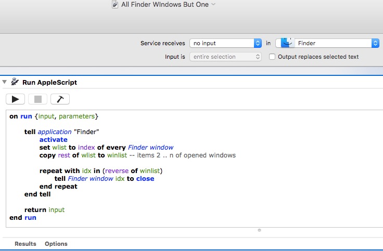Click the stop script button

[x=37, y=99]
